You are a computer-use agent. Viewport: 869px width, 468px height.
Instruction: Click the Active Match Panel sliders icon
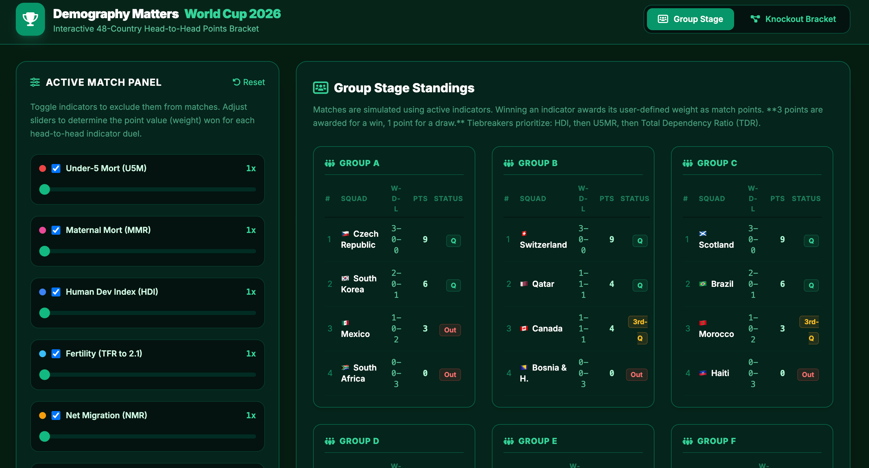pyautogui.click(x=35, y=82)
